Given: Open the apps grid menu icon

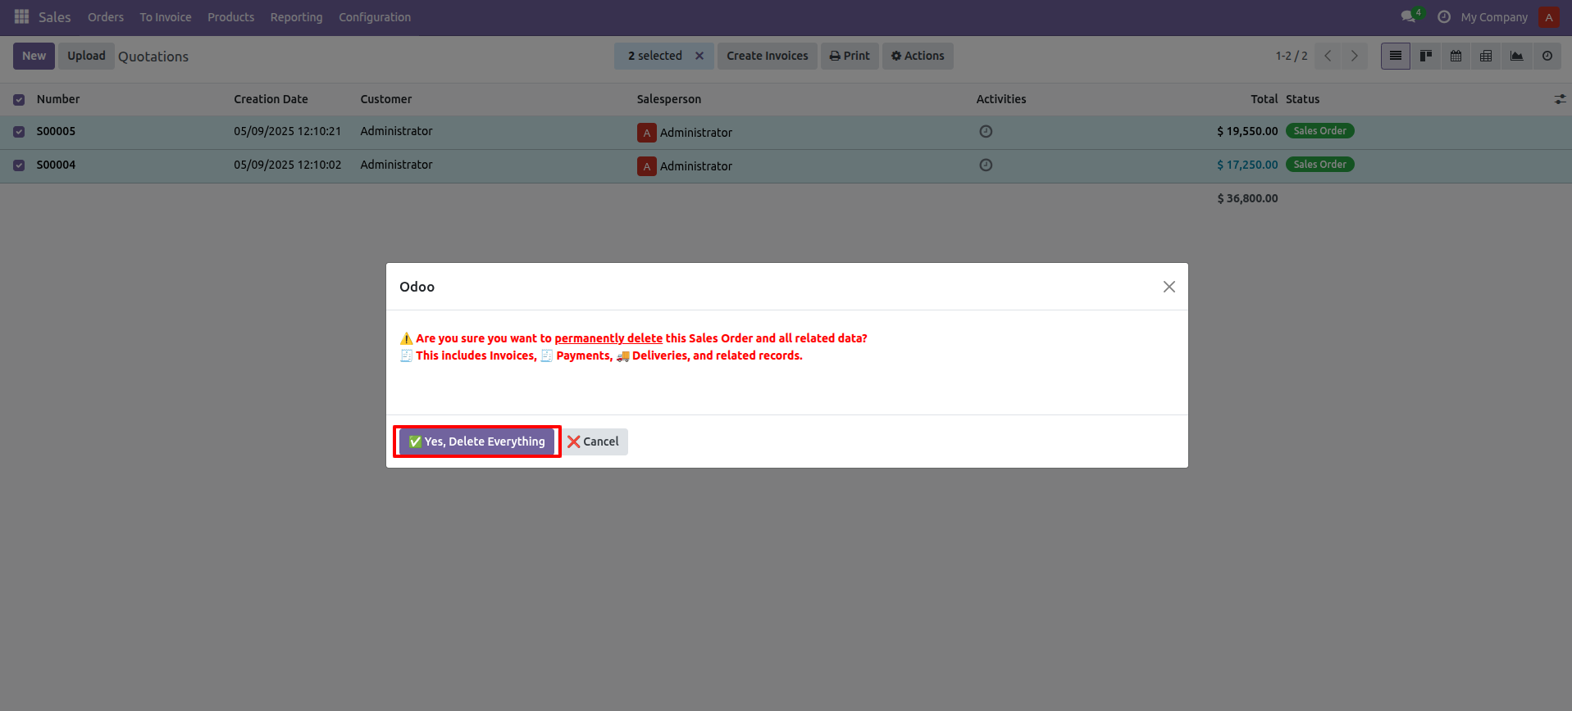Looking at the screenshot, I should click(x=22, y=16).
